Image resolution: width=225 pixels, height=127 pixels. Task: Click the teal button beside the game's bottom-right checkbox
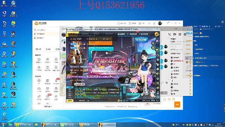tap(133, 95)
